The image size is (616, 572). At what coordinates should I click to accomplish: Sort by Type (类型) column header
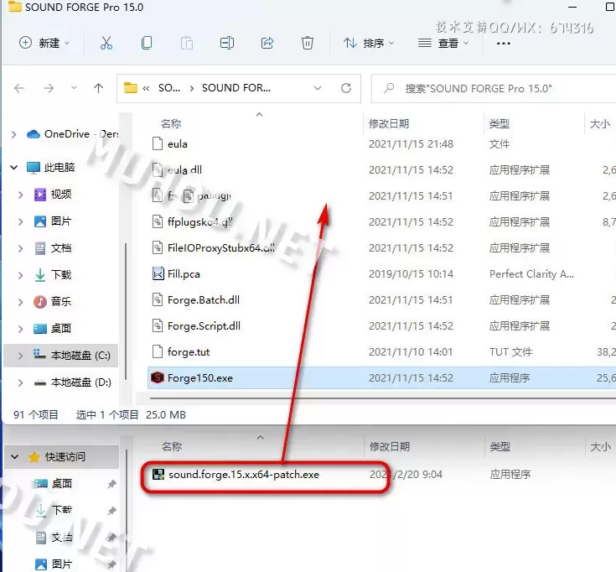500,124
